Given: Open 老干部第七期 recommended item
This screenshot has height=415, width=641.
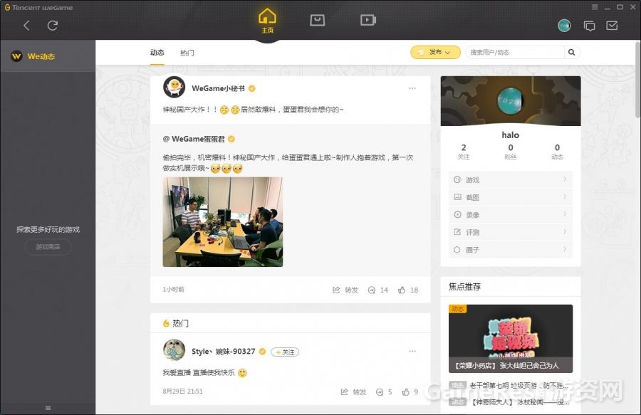Looking at the screenshot, I should point(509,385).
